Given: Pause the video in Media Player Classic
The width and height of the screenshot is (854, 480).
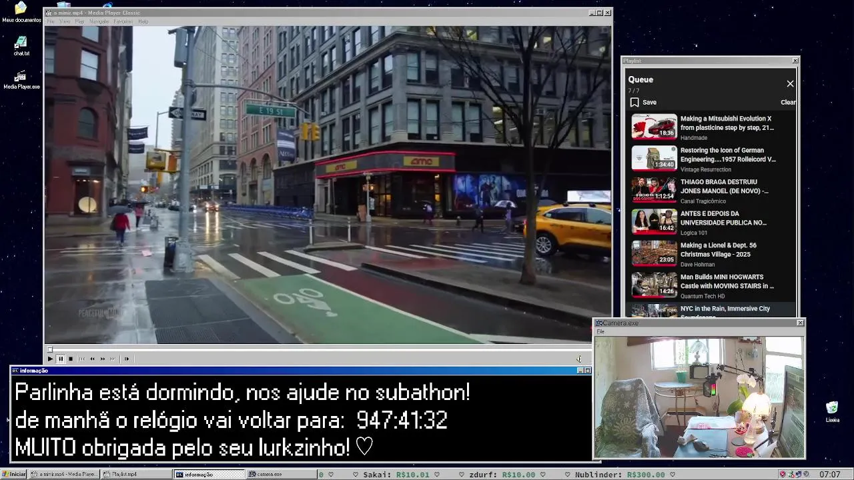Looking at the screenshot, I should [x=61, y=359].
